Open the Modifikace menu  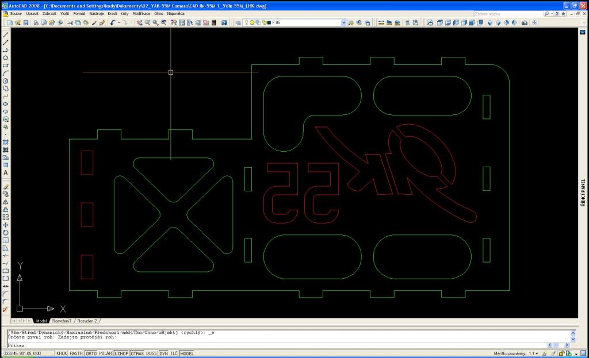[x=141, y=13]
